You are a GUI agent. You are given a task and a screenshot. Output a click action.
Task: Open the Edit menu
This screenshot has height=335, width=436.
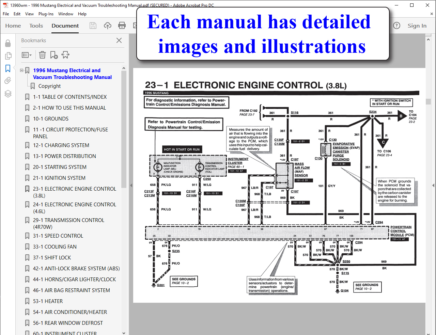(x=17, y=14)
